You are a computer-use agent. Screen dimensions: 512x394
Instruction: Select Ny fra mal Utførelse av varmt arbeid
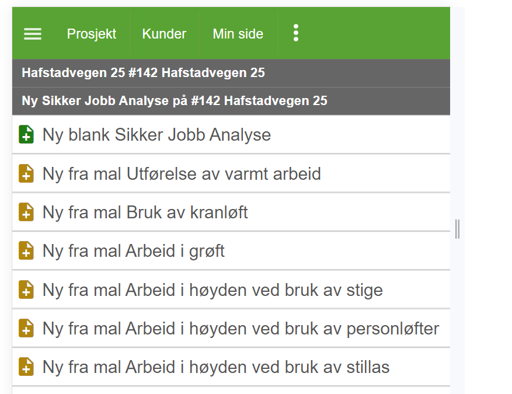point(182,174)
